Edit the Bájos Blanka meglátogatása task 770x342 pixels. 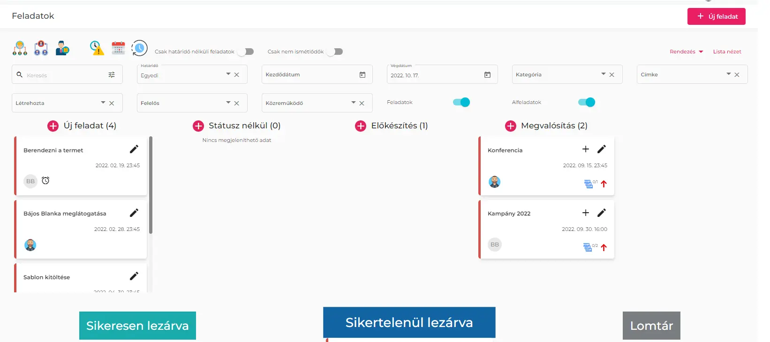click(134, 213)
